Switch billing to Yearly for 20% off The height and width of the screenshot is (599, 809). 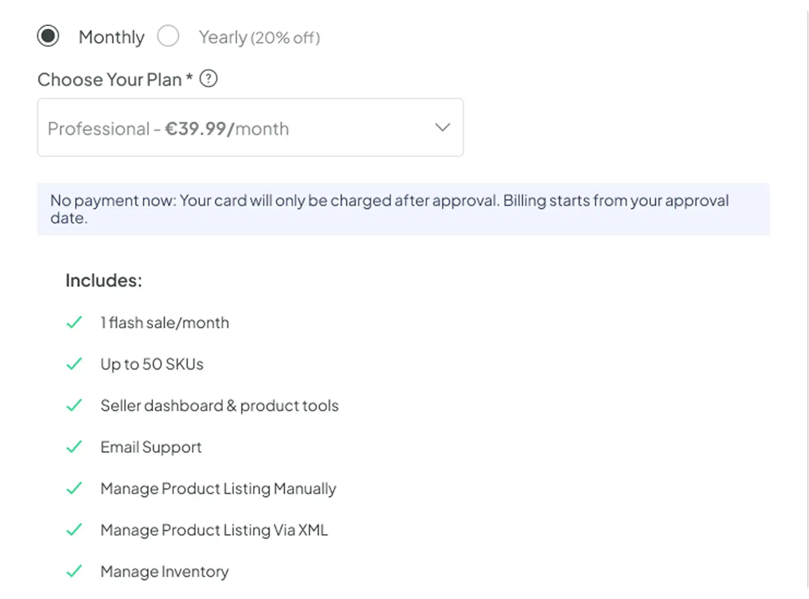point(168,36)
